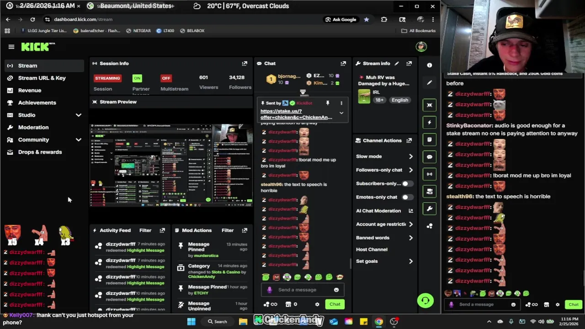
Task: Open the user avatar in the Kick header
Action: click(x=421, y=47)
